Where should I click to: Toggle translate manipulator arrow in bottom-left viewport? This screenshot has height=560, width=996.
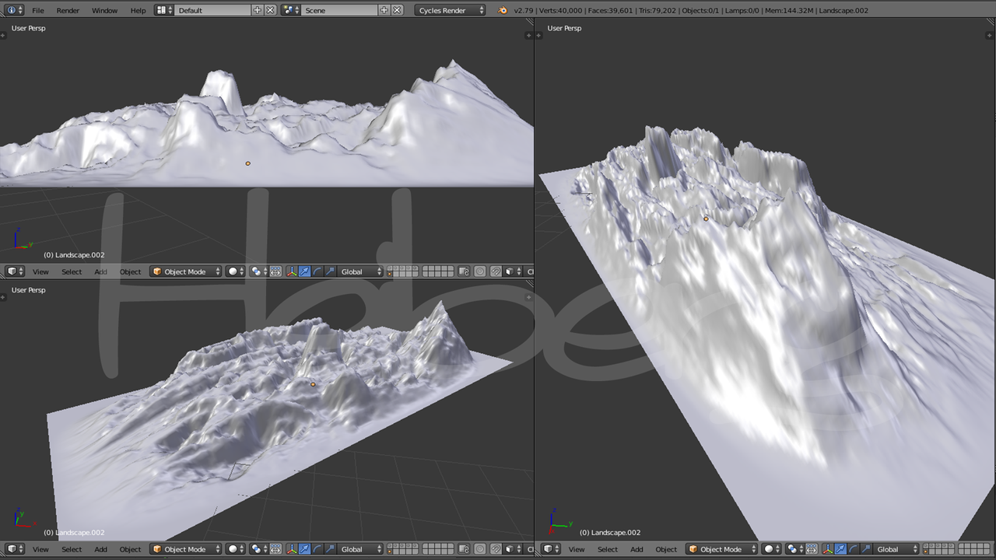304,549
